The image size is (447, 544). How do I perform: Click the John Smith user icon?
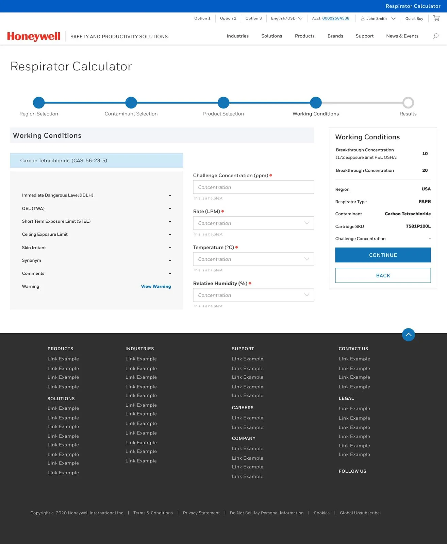[363, 18]
